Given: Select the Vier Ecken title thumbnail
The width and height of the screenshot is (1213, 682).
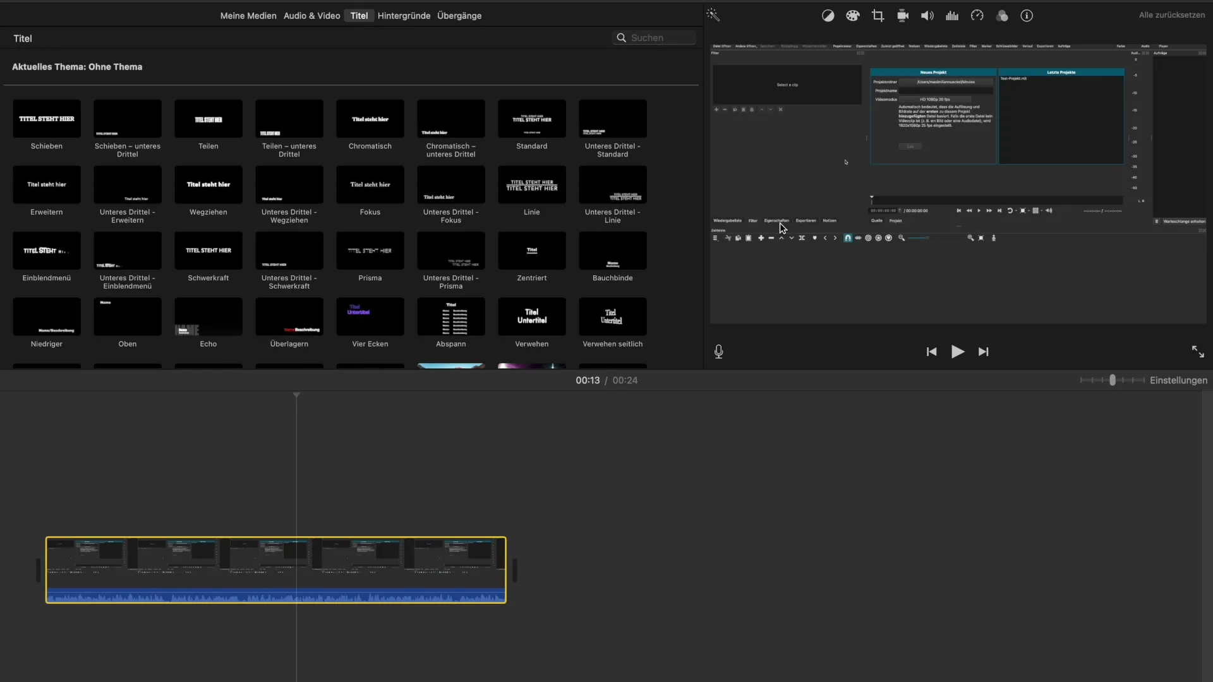Looking at the screenshot, I should coord(370,316).
